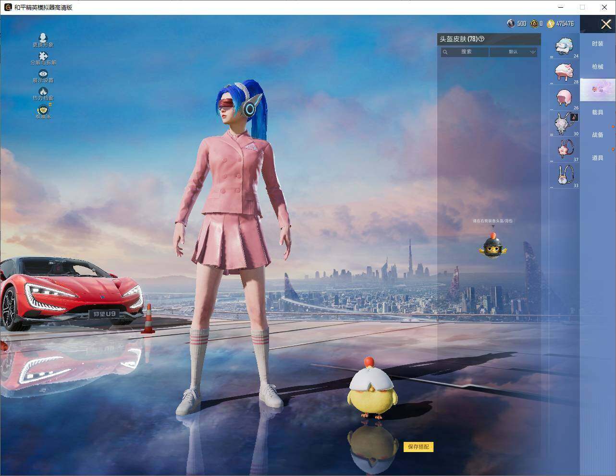The width and height of the screenshot is (616, 476).
Task: Click the 搜索 search field
Action: (x=465, y=52)
